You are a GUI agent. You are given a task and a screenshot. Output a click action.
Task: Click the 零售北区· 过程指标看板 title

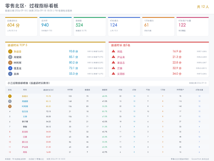click(32, 6)
